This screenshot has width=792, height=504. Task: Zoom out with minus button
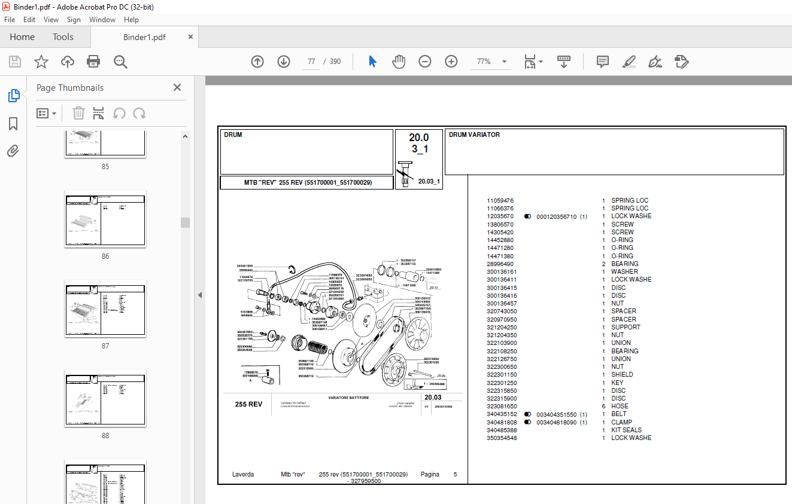[x=425, y=62]
